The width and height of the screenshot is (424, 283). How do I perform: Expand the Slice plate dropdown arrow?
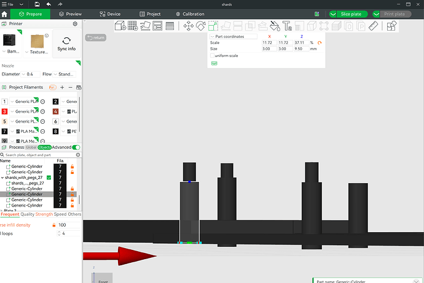pos(333,14)
